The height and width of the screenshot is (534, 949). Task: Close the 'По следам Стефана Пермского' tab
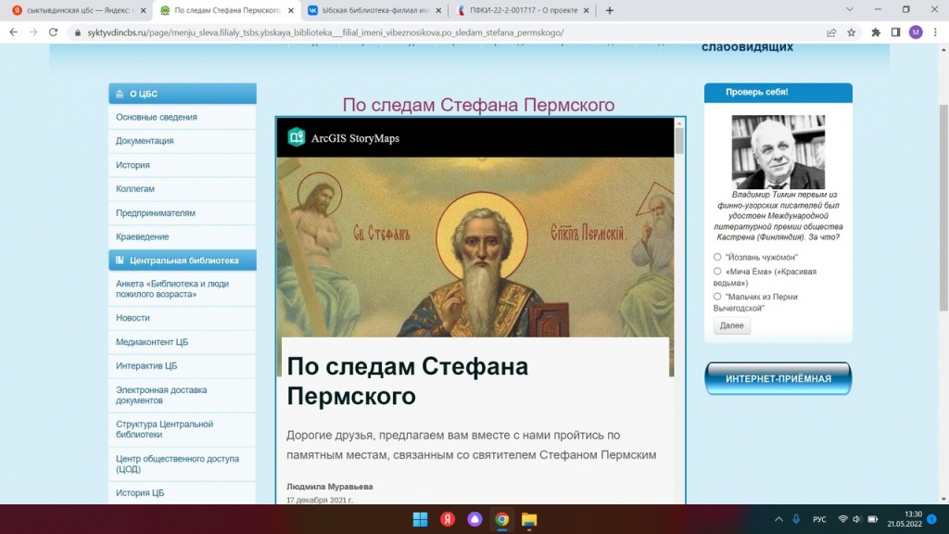[291, 10]
